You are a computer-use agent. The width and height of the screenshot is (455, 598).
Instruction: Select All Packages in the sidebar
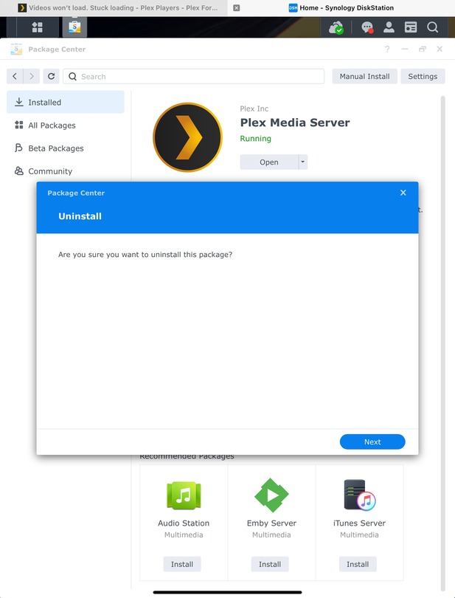[66, 125]
